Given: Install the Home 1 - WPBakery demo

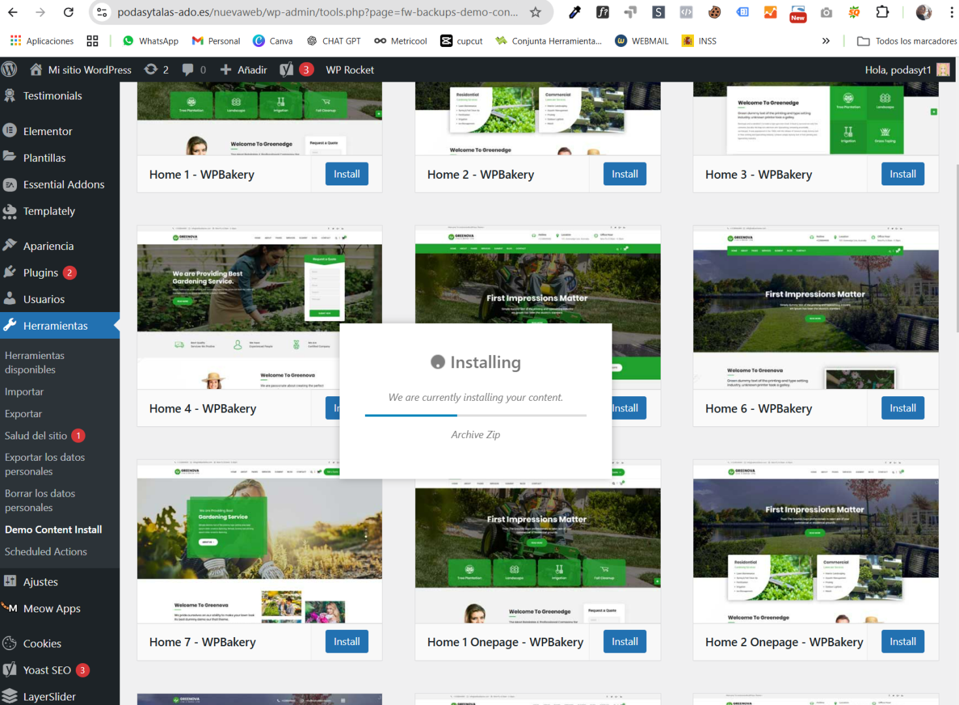Looking at the screenshot, I should 347,174.
